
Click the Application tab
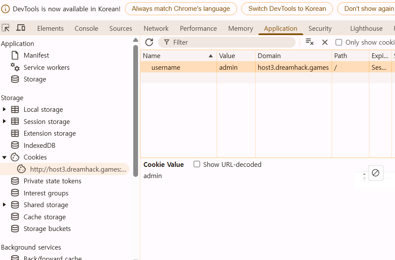point(280,29)
